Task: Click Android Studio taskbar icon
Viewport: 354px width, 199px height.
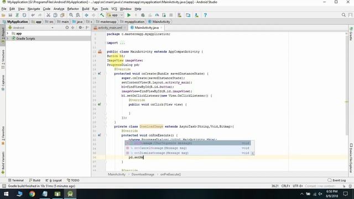Action: tap(70, 194)
